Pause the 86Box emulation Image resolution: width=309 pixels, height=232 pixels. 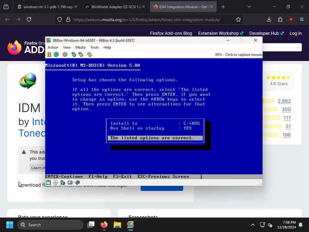tap(49, 54)
